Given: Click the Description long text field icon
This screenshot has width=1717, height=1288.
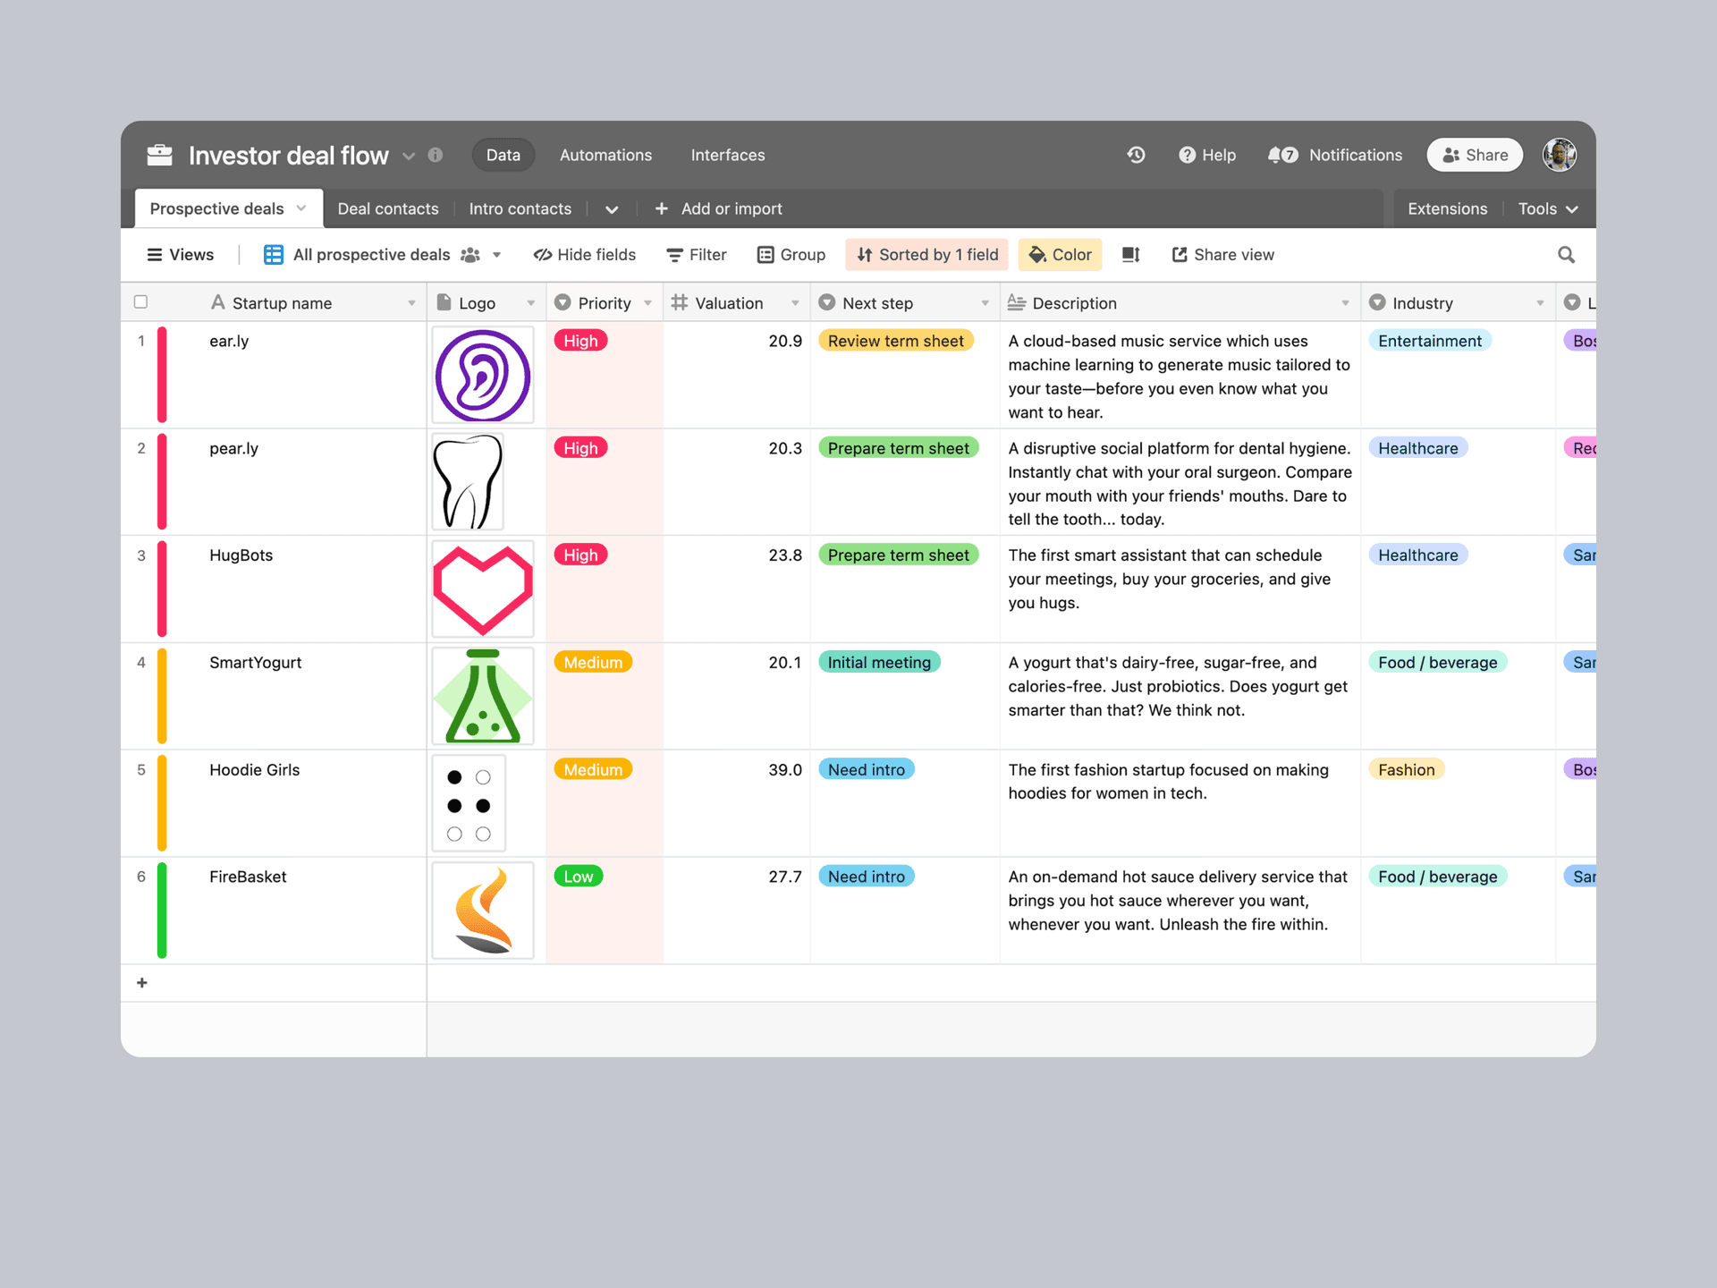Looking at the screenshot, I should pos(1017,302).
